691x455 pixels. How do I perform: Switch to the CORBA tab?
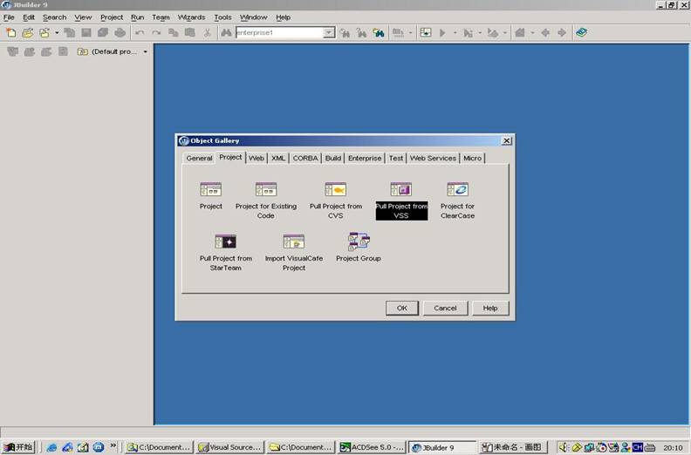tap(305, 158)
